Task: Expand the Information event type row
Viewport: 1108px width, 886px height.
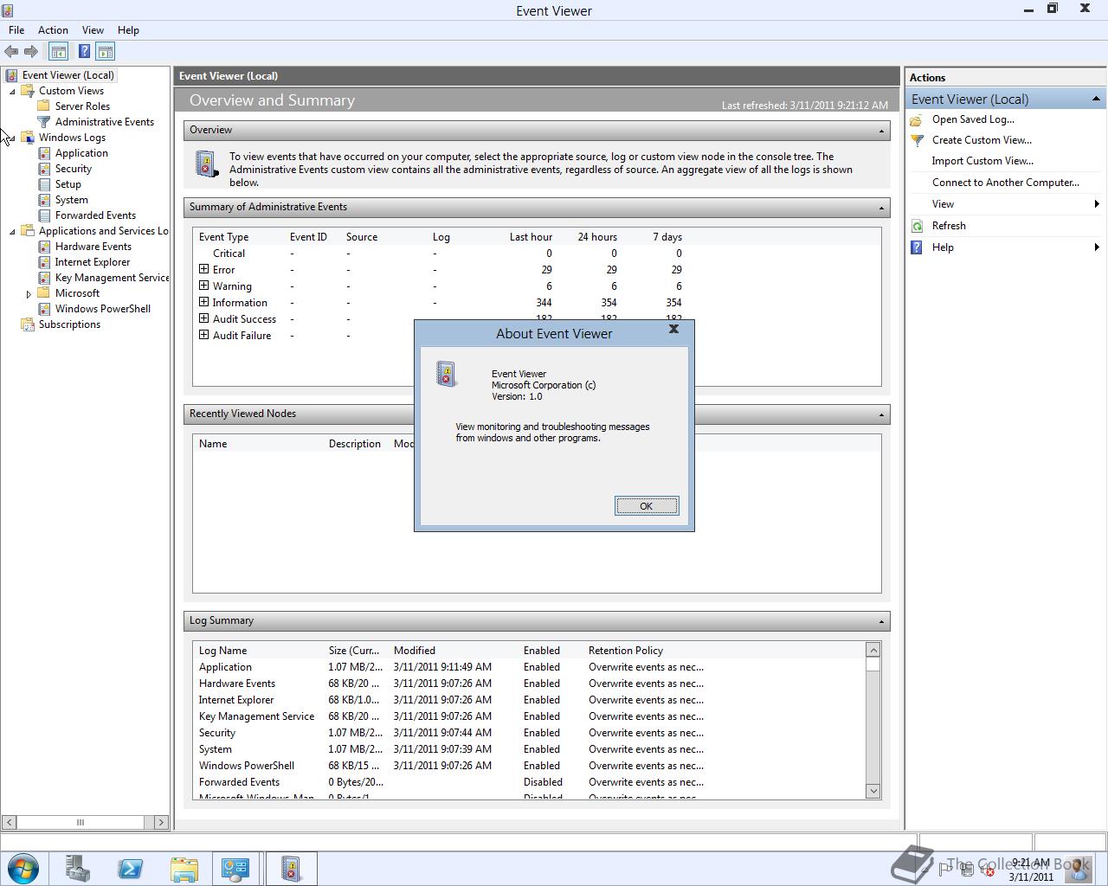Action: (x=203, y=302)
